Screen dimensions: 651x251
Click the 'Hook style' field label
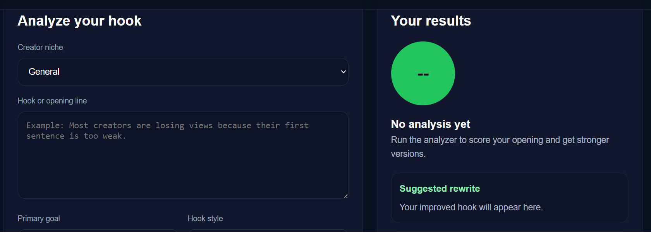205,218
